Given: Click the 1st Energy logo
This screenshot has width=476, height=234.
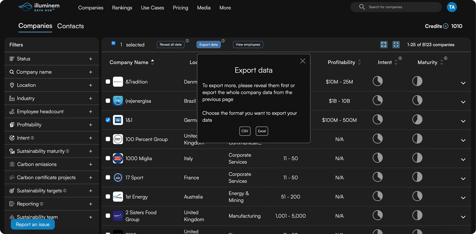Looking at the screenshot, I should point(118,197).
